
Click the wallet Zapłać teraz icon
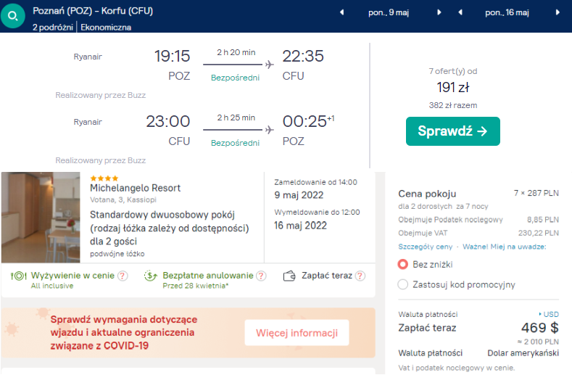(289, 276)
